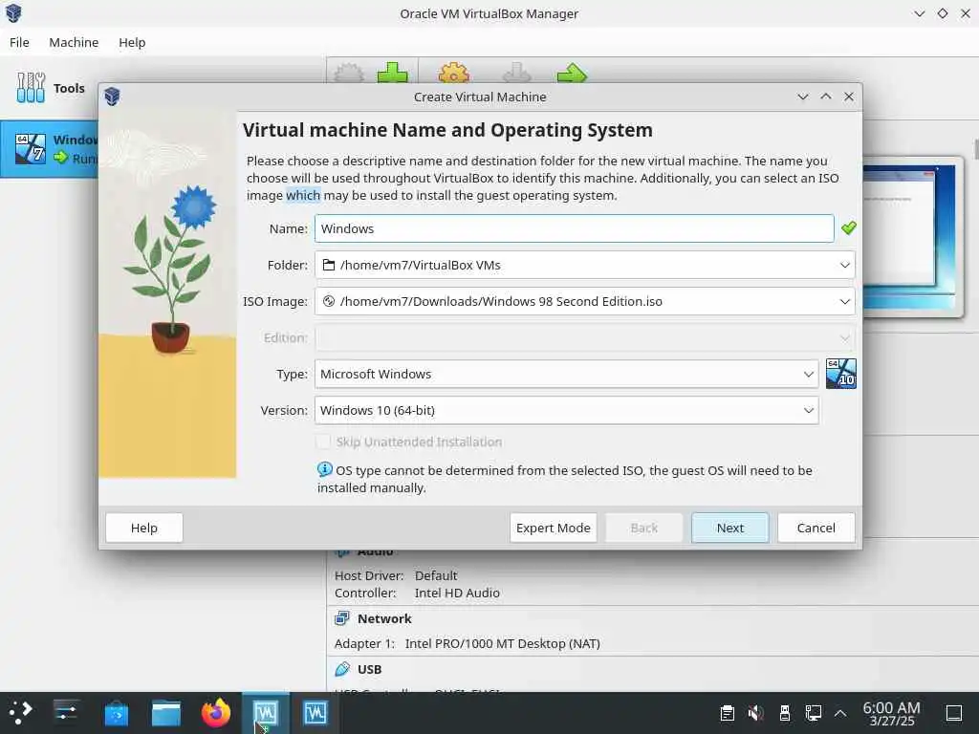
Task: Open the network tray icon
Action: coord(813,713)
